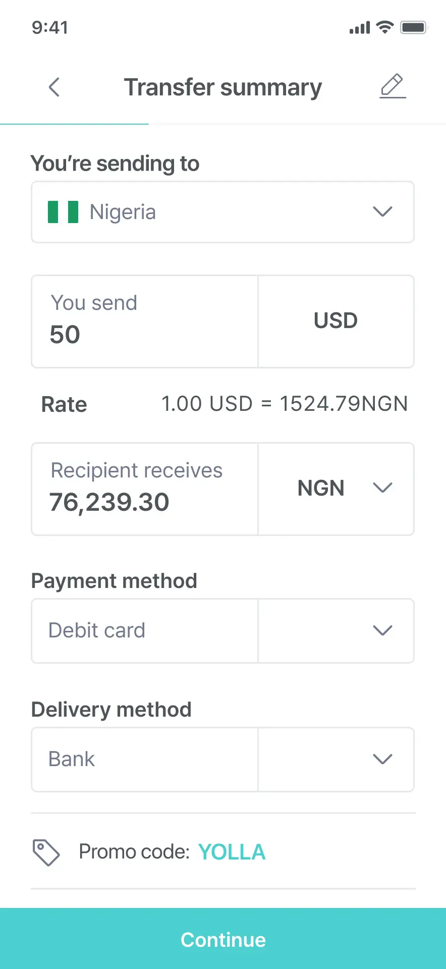Select the Debit card field
This screenshot has width=446, height=969.
pyautogui.click(x=145, y=630)
